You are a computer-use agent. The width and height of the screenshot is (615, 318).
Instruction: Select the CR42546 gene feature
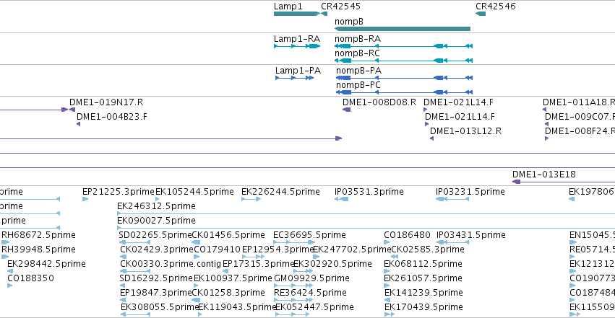pyautogui.click(x=481, y=14)
